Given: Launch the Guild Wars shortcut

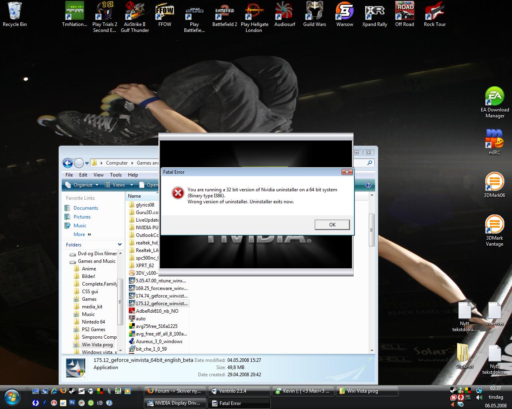Looking at the screenshot, I should click(x=315, y=14).
